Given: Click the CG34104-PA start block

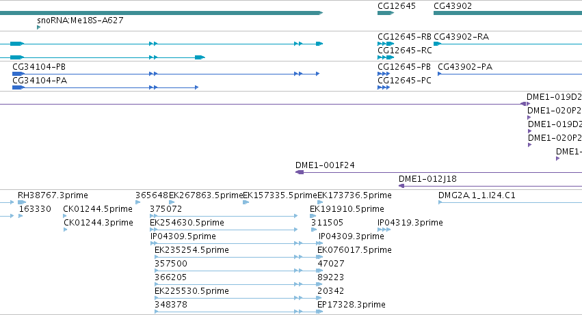Looking at the screenshot, I should pos(18,87).
